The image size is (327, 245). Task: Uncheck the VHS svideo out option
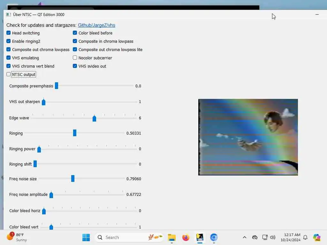[75, 66]
